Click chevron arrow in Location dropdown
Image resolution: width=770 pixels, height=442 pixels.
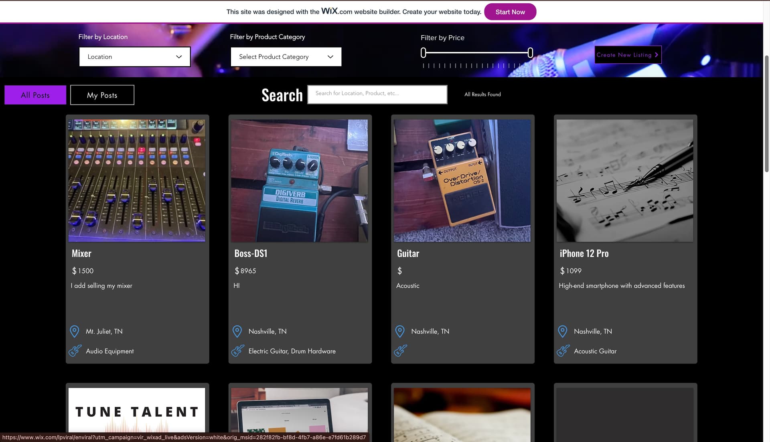[x=179, y=57]
